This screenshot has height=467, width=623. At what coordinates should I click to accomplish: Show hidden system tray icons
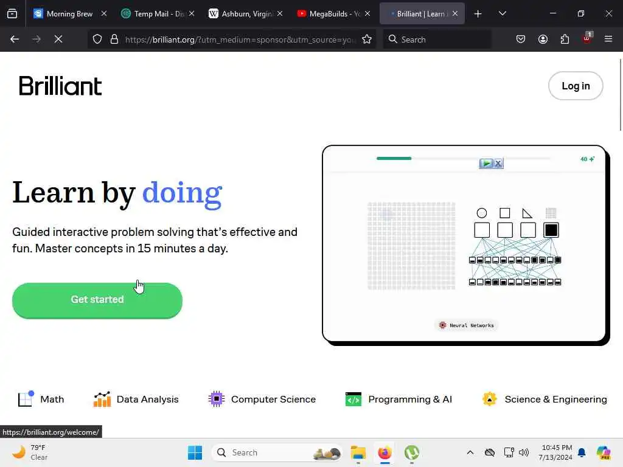point(470,452)
